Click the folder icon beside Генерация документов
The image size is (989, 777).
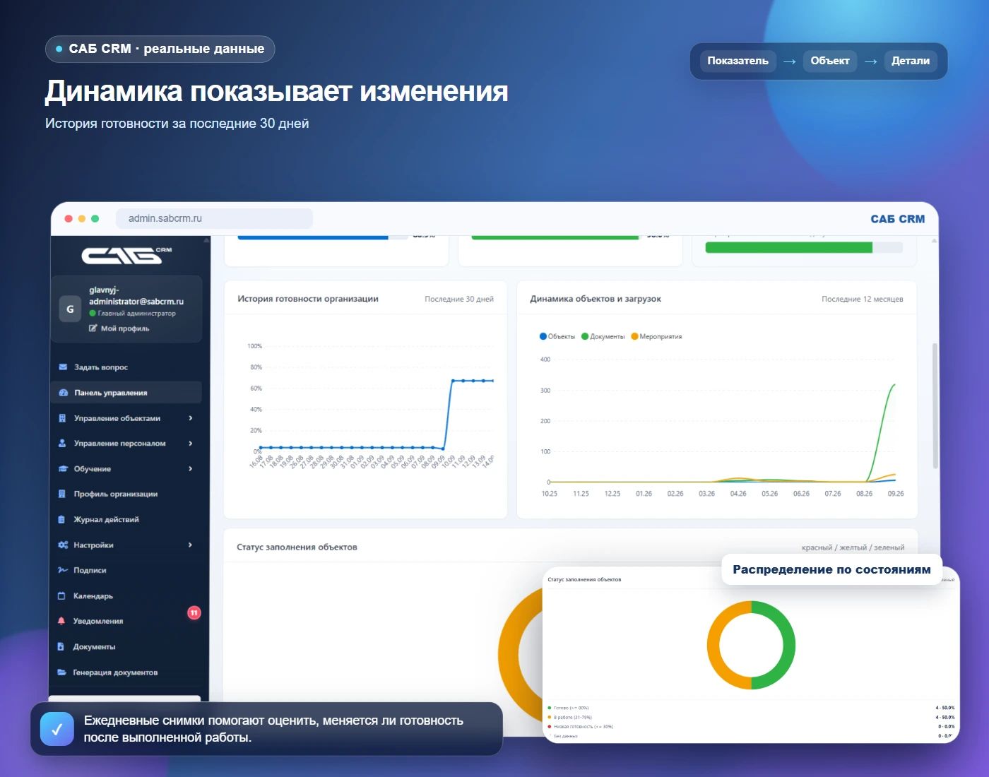pyautogui.click(x=61, y=672)
